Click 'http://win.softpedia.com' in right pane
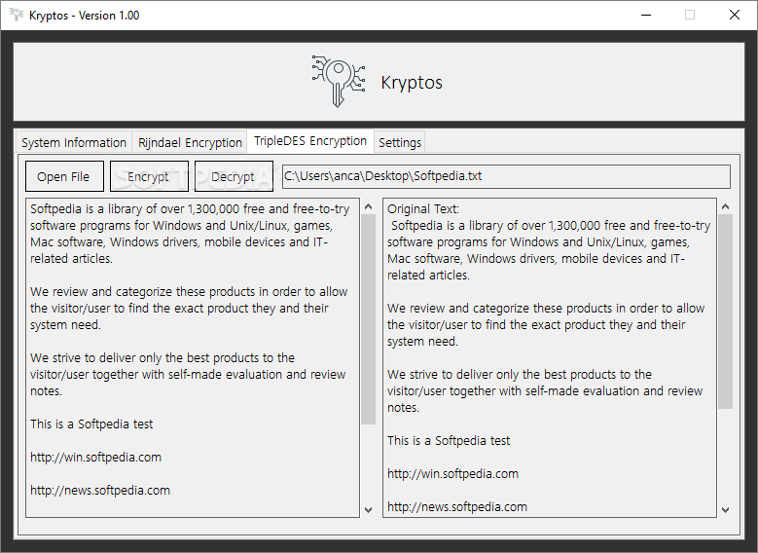758x553 pixels. click(453, 474)
